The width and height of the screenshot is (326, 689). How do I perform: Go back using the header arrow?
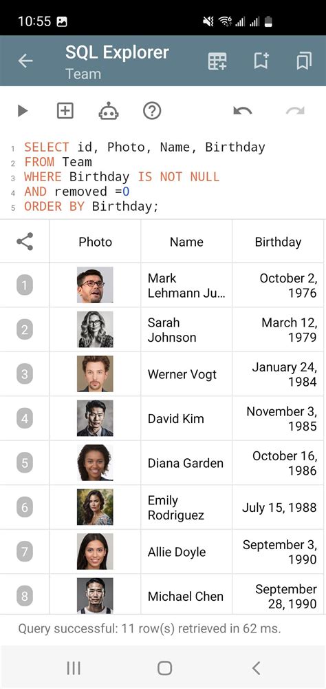(25, 61)
